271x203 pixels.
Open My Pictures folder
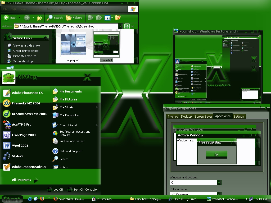tap(65, 99)
